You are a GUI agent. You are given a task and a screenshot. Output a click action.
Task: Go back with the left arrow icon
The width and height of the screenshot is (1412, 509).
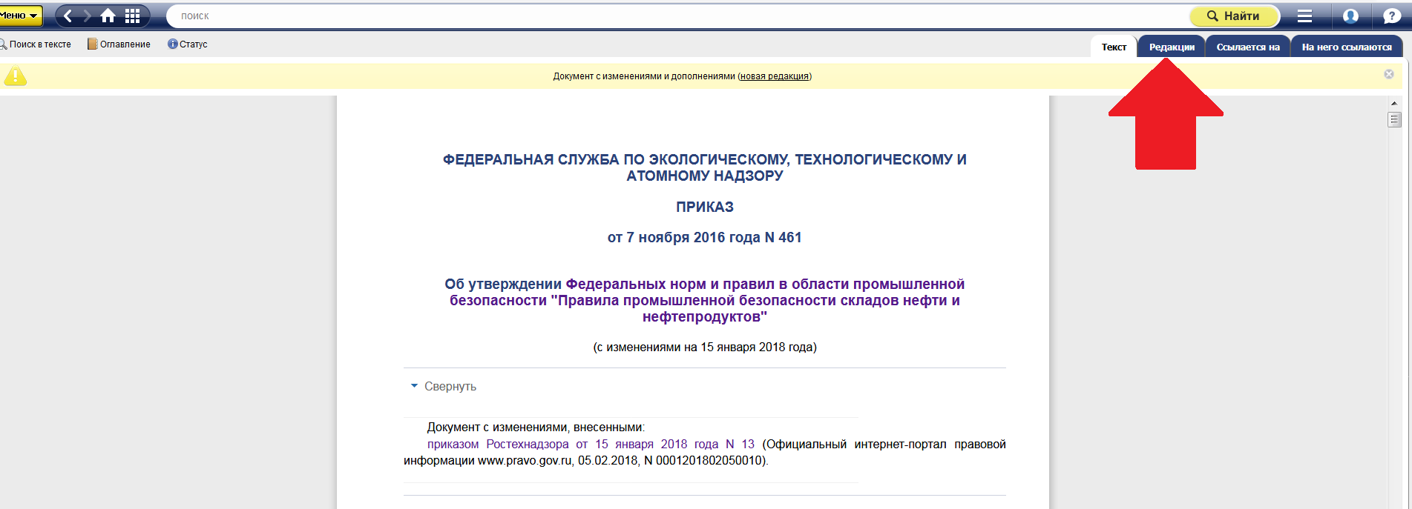point(68,16)
